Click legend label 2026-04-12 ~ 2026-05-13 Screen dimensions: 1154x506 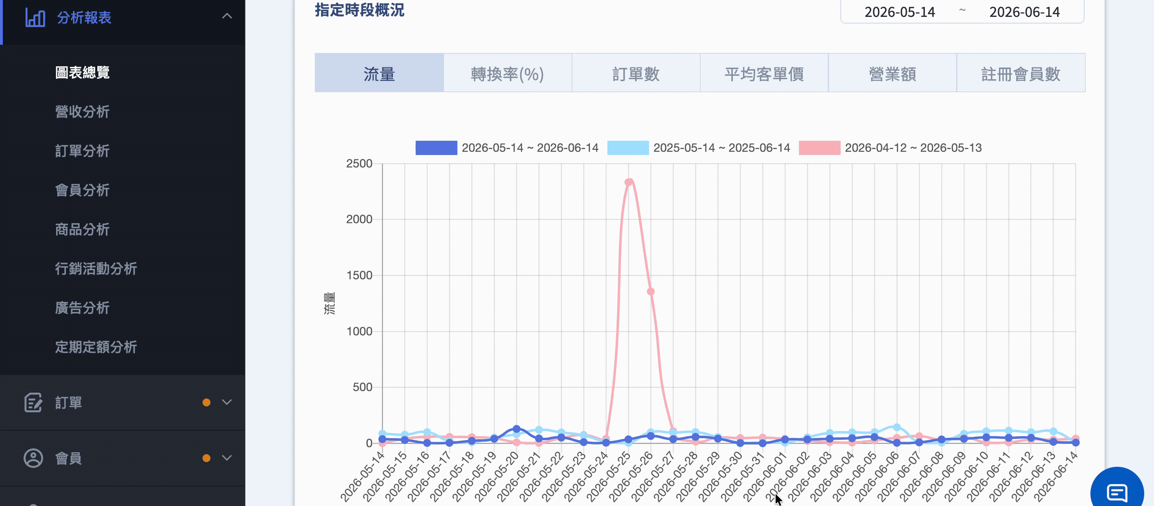pyautogui.click(x=913, y=148)
